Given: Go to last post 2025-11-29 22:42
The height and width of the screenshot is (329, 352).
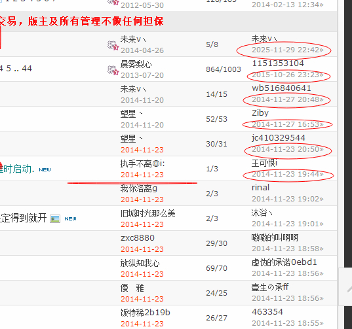Looking at the screenshot, I should 288,50.
